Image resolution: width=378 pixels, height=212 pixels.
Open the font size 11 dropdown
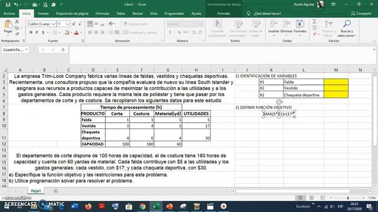pyautogui.click(x=67, y=24)
